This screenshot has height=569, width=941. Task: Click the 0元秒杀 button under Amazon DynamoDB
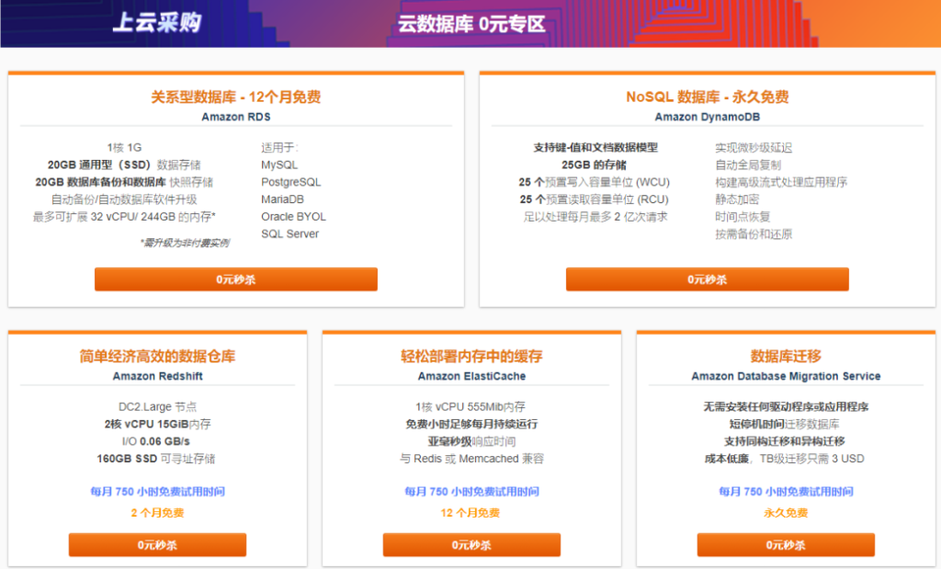(x=706, y=279)
